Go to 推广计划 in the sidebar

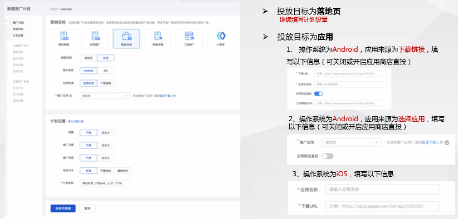tap(18, 22)
